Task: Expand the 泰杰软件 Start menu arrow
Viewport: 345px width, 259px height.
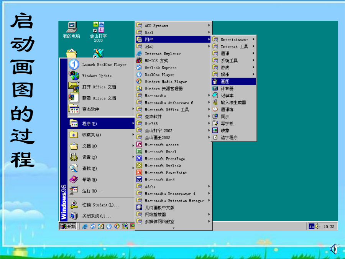Action: coord(133,109)
